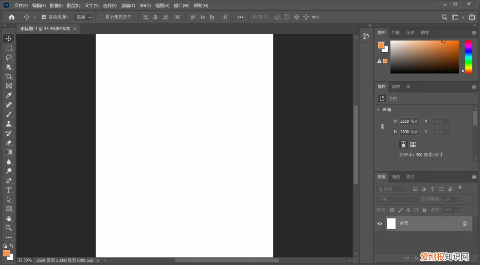The height and width of the screenshot is (265, 480).
Task: Click the canvas width W field
Action: coord(409,121)
